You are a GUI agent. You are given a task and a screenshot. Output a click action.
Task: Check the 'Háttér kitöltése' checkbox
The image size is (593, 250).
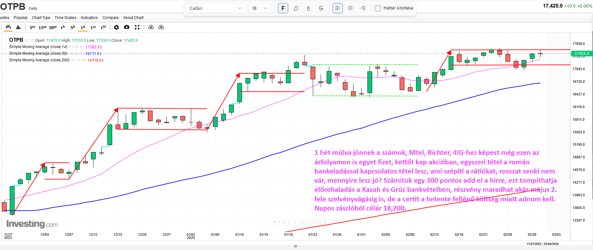(x=378, y=8)
